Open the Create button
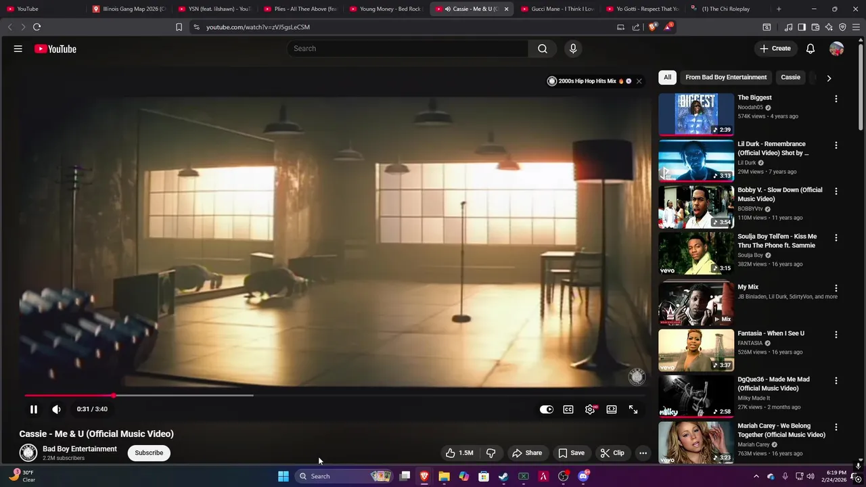This screenshot has height=487, width=866. 775,49
